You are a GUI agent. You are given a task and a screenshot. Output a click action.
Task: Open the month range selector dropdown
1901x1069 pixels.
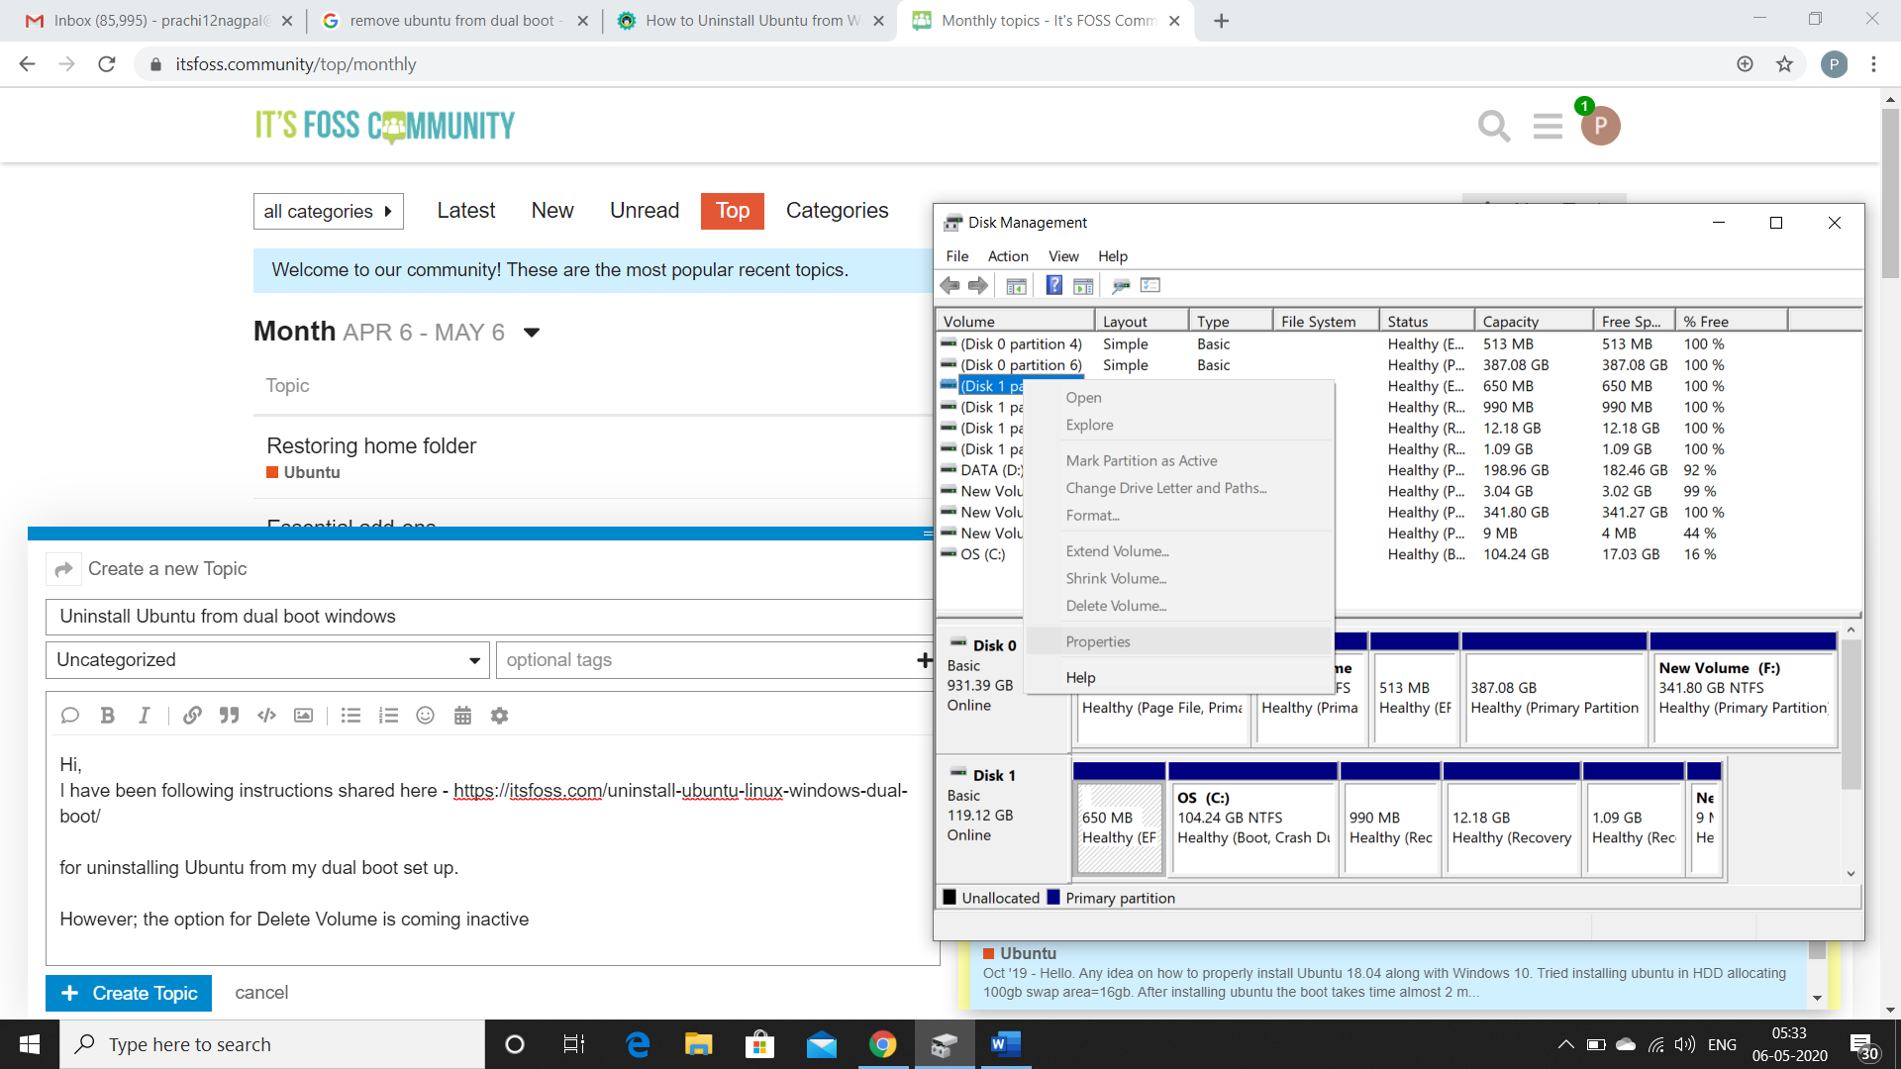tap(532, 333)
